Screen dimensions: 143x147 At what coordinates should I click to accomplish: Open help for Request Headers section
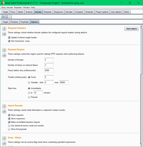point(4,29)
